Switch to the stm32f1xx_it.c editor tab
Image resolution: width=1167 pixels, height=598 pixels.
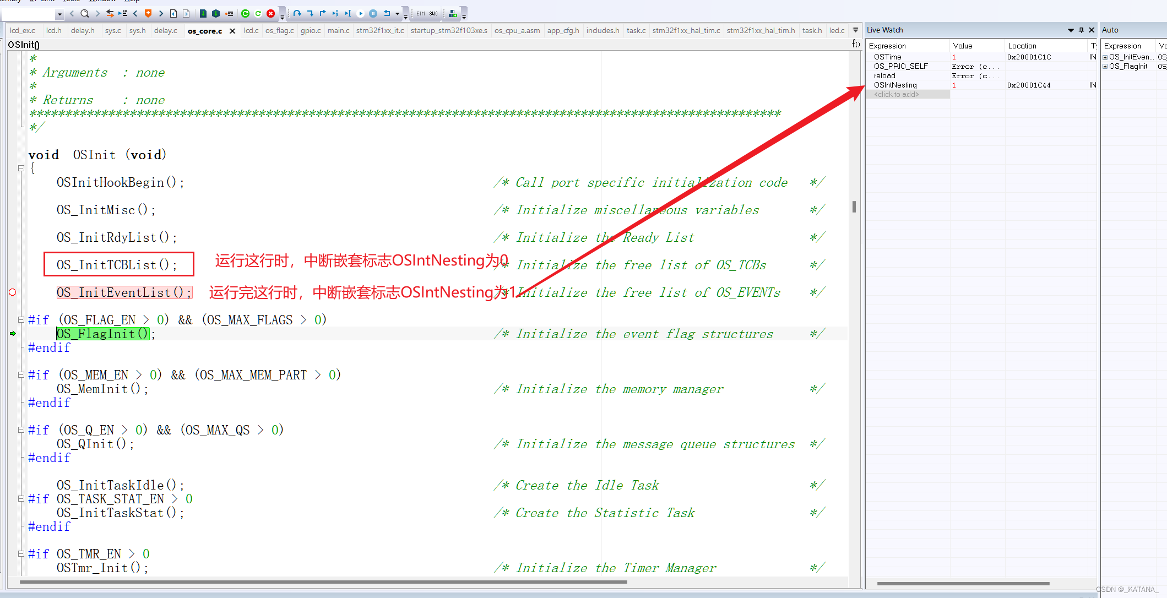coord(380,30)
